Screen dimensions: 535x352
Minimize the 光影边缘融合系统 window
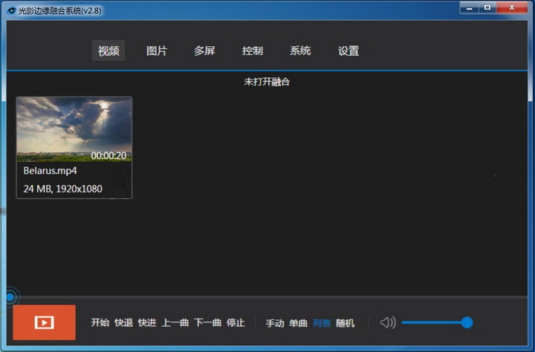(x=470, y=7)
